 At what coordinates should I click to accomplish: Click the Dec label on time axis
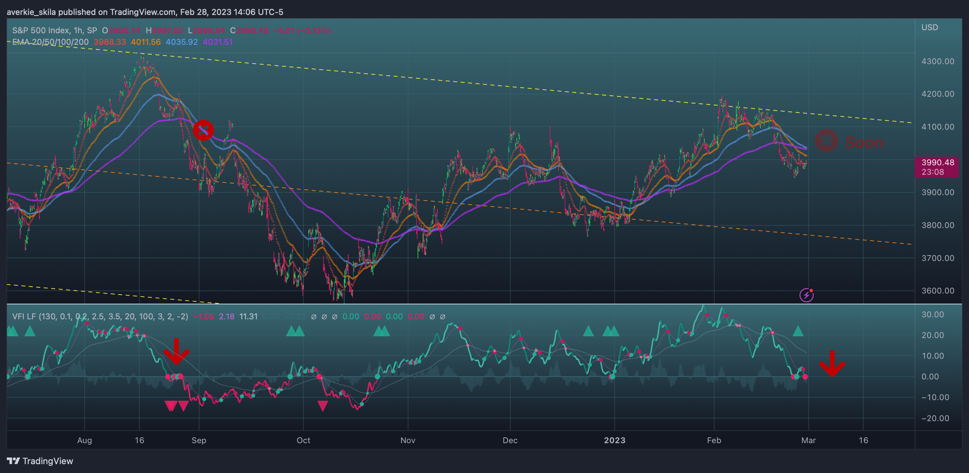click(510, 440)
